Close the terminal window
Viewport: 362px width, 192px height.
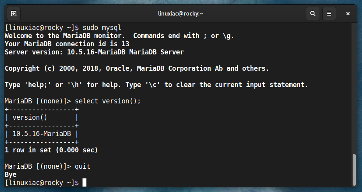[348, 14]
